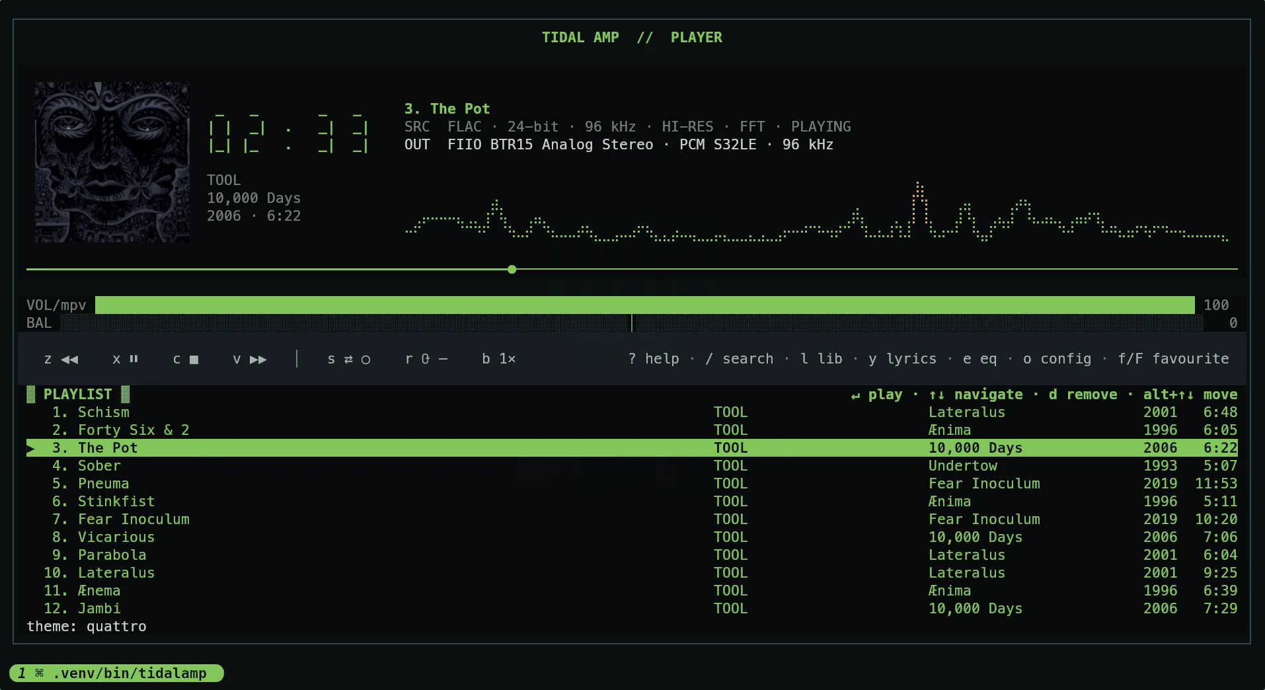Select Vicarious in the playlist
The width and height of the screenshot is (1265, 690).
pyautogui.click(x=632, y=537)
